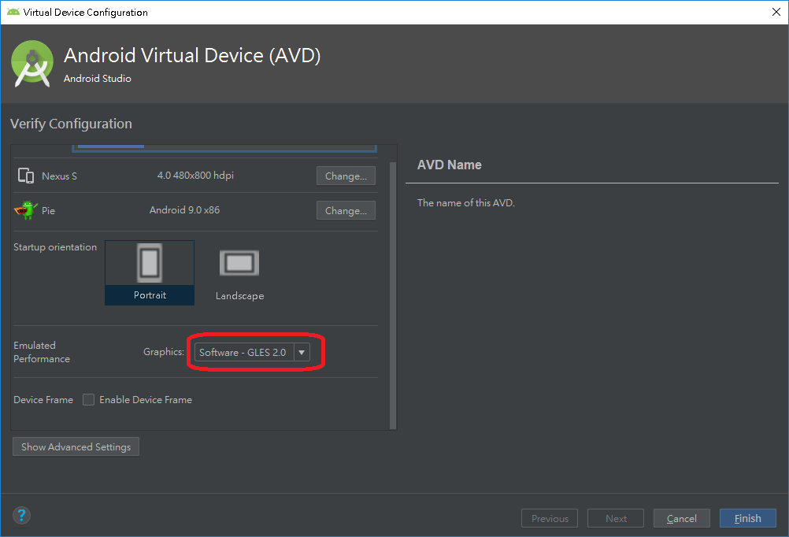Open the Graphics dropdown set to Software - GLES 2.0

click(x=252, y=352)
